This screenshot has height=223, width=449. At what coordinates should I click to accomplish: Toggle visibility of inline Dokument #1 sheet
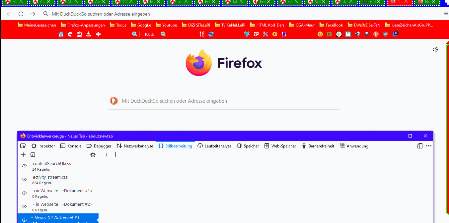point(24,193)
